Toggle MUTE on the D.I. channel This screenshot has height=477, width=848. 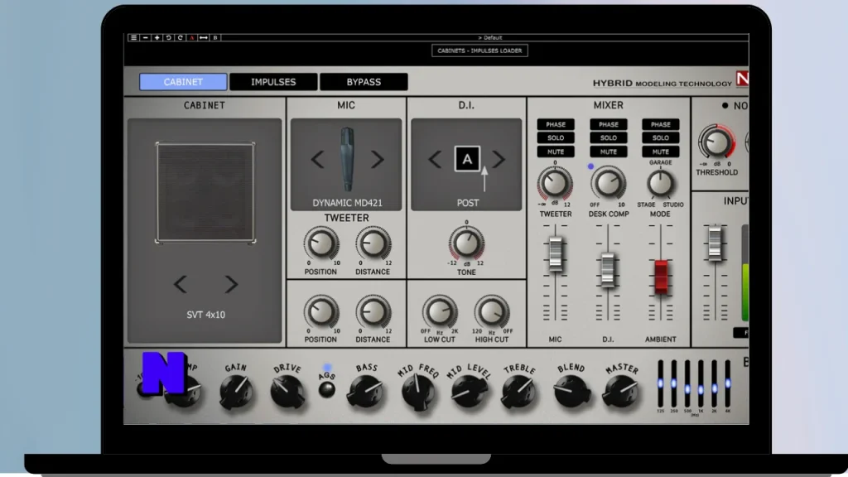pos(609,152)
